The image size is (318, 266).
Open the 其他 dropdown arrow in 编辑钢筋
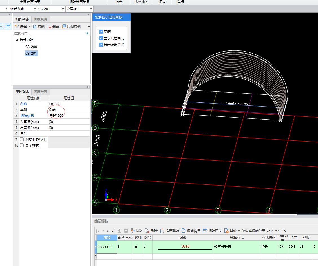(x=239, y=231)
